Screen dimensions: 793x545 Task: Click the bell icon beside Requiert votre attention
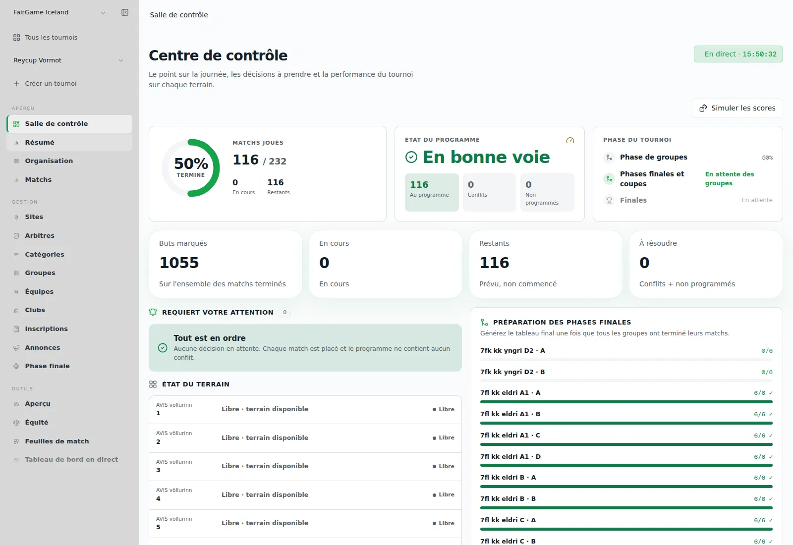pos(153,312)
